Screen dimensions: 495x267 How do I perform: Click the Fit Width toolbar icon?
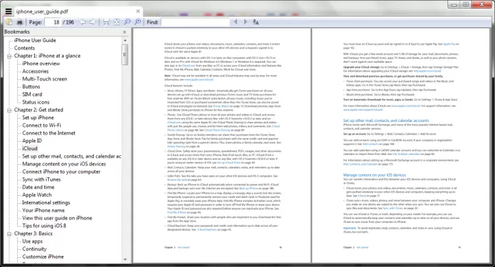pos(106,22)
